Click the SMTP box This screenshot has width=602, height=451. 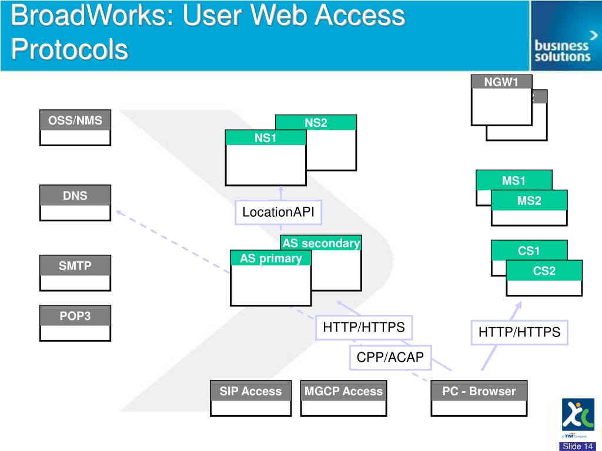click(x=75, y=273)
